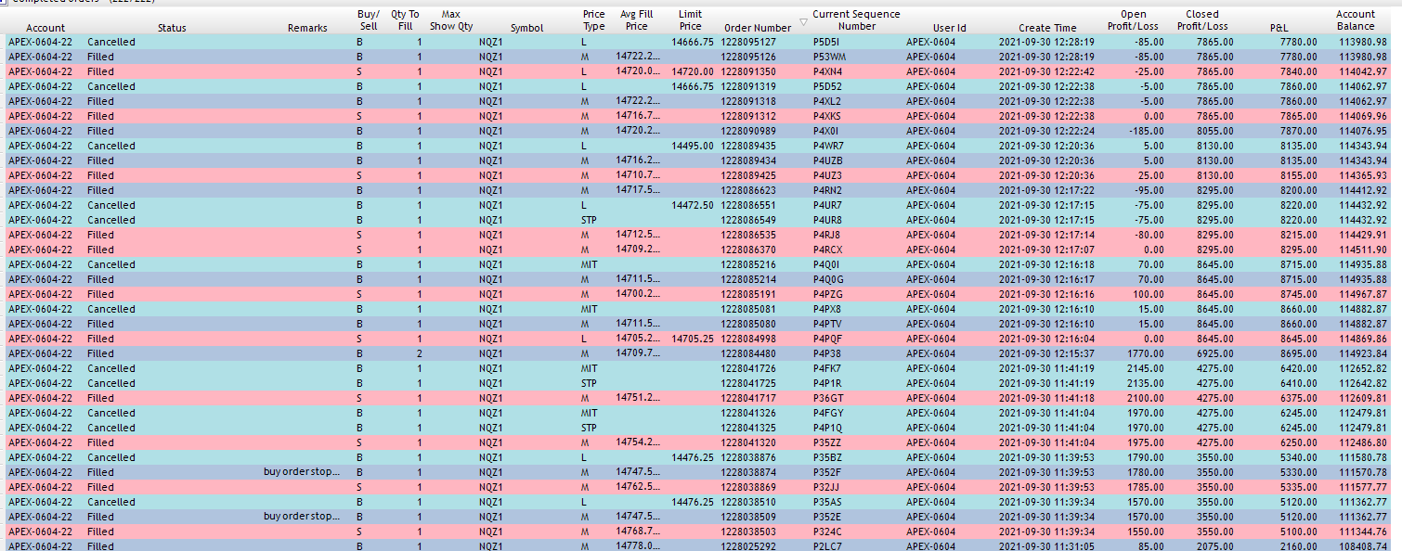Select P&L value 6375.00

pos(1300,398)
